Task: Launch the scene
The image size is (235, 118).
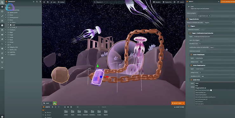Action: pos(181,2)
